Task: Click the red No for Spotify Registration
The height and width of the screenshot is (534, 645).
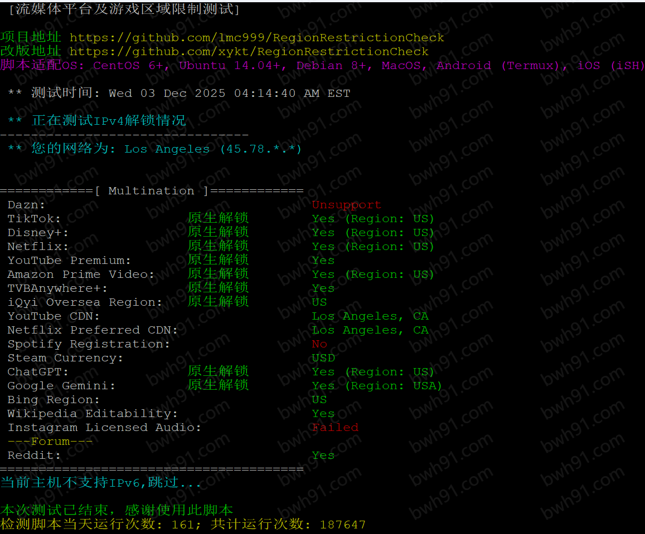Action: pyautogui.click(x=319, y=344)
